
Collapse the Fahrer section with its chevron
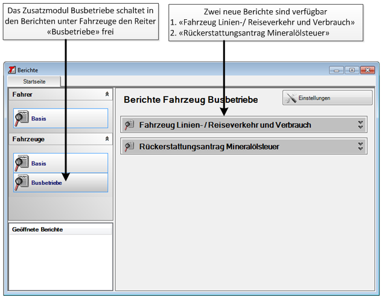coord(107,95)
